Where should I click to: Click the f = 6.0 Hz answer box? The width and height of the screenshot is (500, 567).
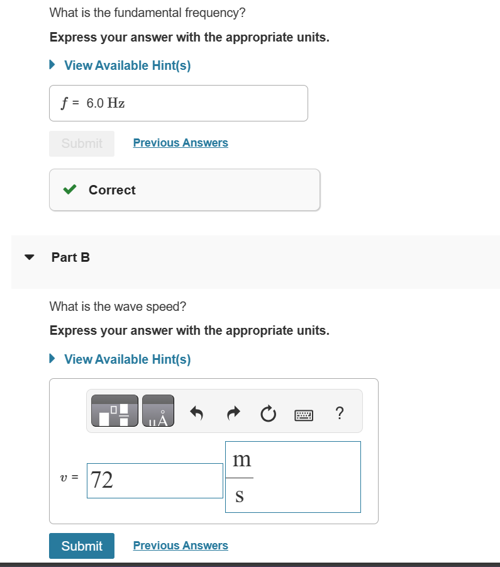(179, 103)
